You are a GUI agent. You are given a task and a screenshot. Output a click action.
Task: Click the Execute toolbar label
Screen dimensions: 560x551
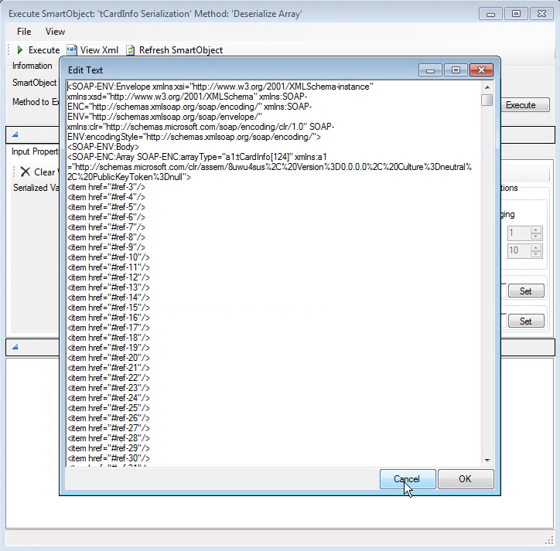click(44, 50)
